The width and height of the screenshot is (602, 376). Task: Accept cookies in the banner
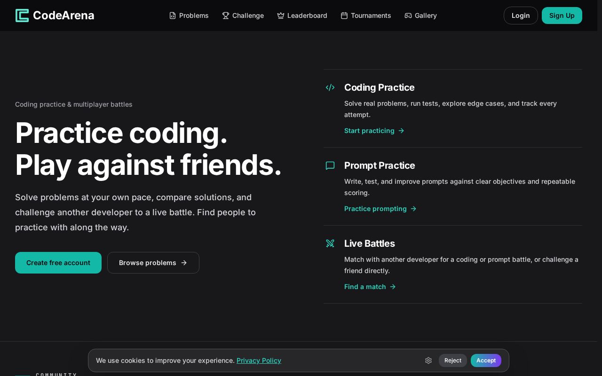coord(486,360)
